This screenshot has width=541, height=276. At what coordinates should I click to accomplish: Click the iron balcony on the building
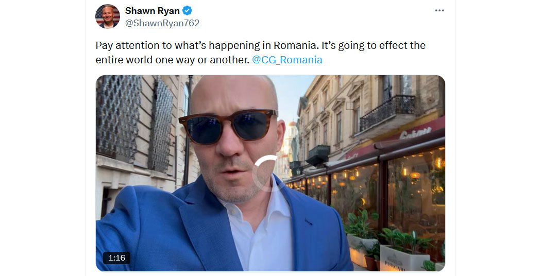coord(388,112)
